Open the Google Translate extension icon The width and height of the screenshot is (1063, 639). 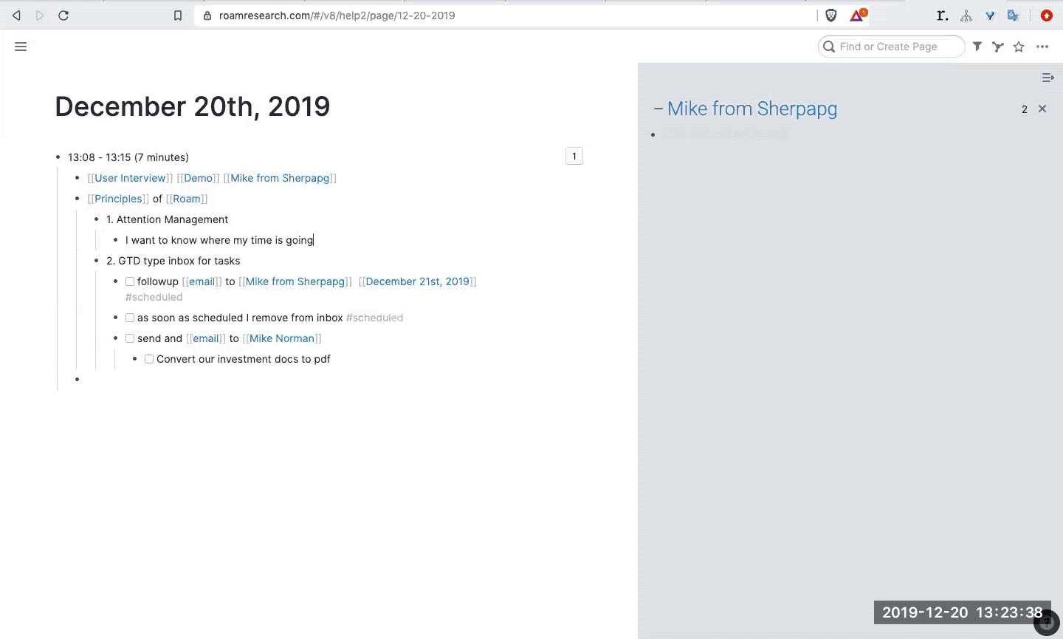coord(1014,16)
